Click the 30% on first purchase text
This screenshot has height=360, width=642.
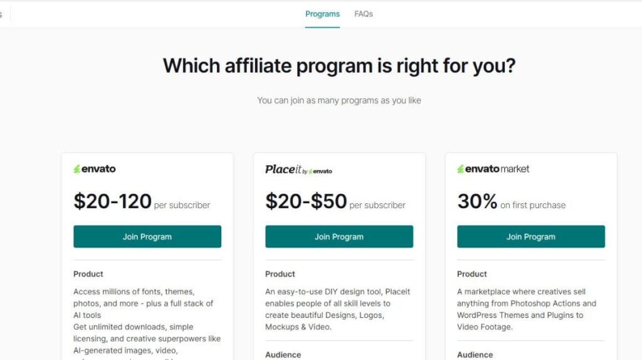[x=511, y=202]
